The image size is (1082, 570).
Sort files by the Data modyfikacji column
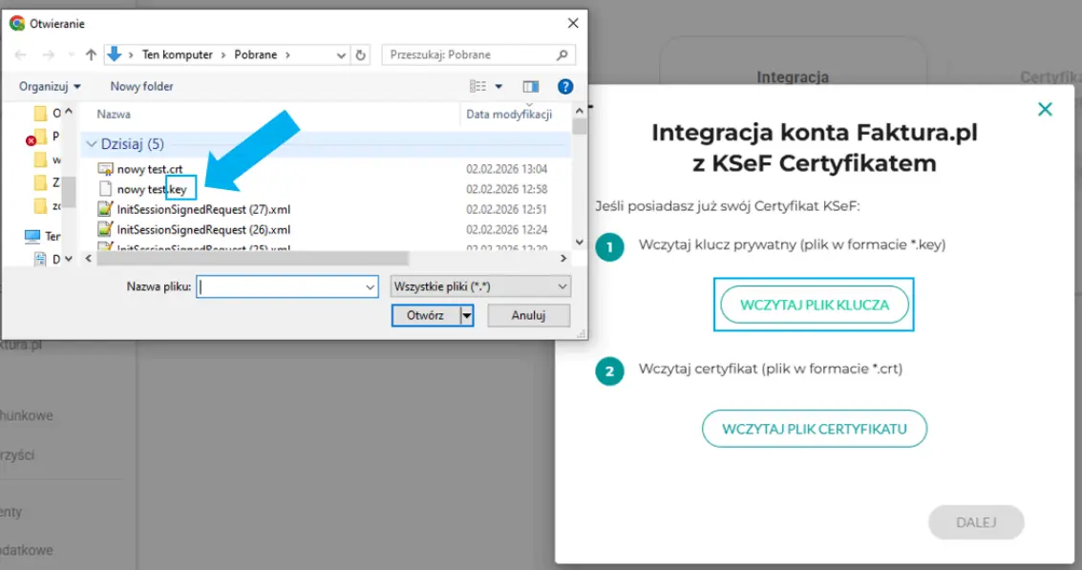coord(509,115)
